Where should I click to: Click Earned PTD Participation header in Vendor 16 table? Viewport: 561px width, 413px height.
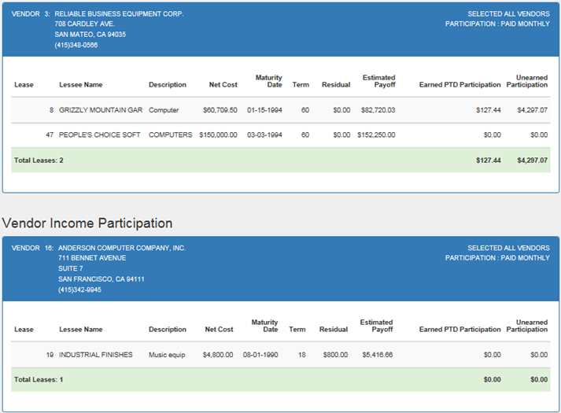[x=460, y=330]
